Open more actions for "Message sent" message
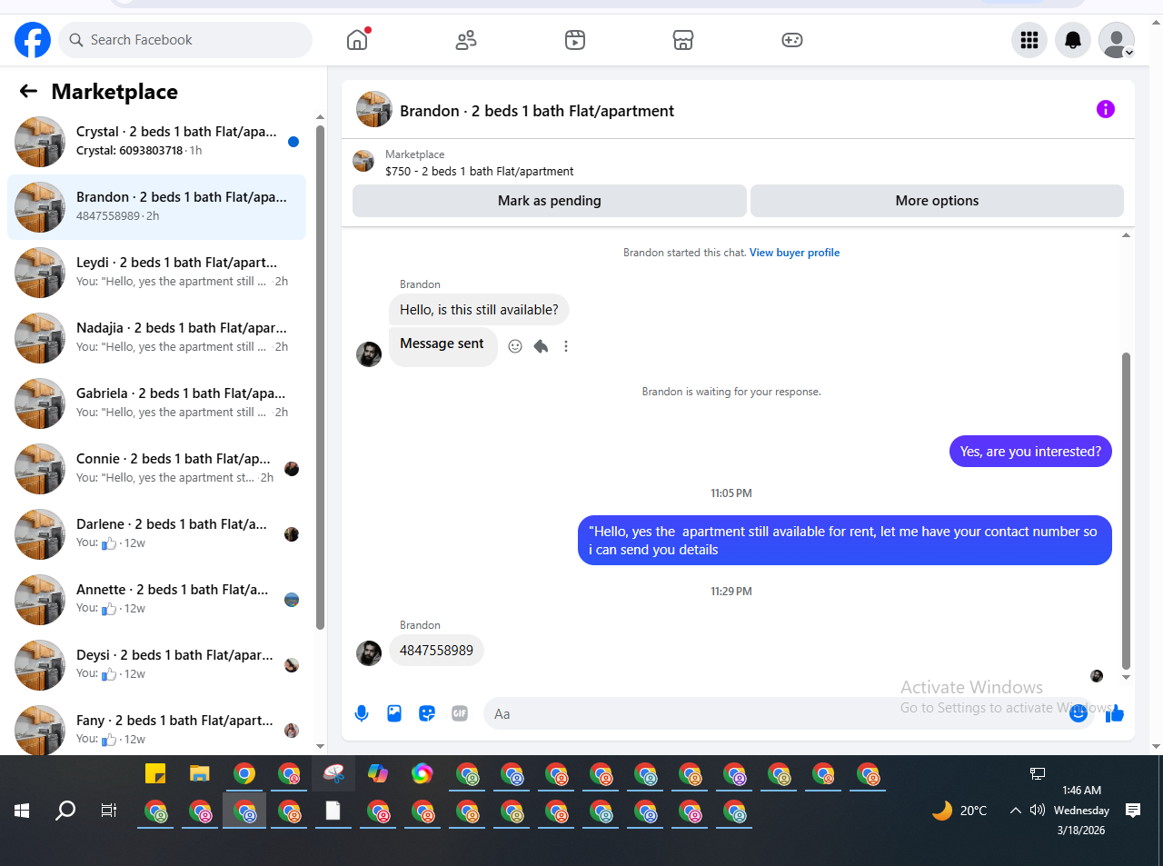 click(x=566, y=346)
